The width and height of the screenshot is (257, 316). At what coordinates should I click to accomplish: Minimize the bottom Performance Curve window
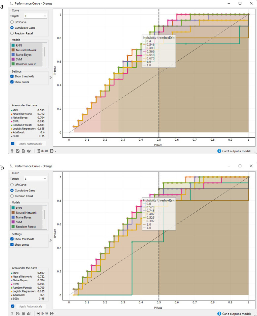[229, 166]
